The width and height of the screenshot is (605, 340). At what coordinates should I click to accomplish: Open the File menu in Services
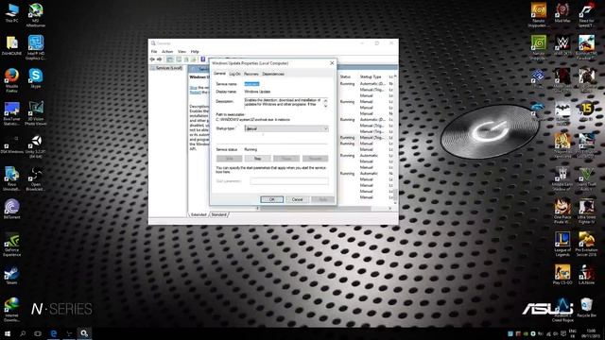(154, 51)
